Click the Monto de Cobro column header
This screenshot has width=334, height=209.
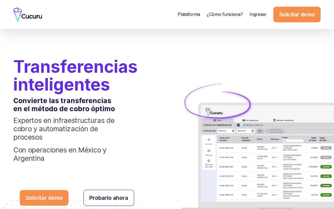tap(313, 139)
